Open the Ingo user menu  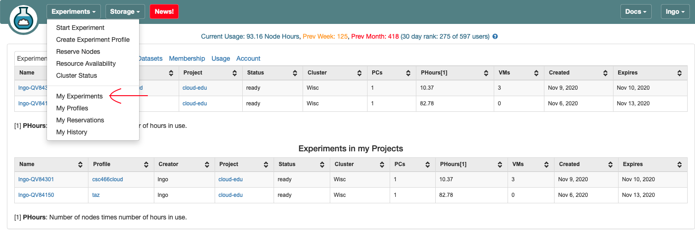675,11
